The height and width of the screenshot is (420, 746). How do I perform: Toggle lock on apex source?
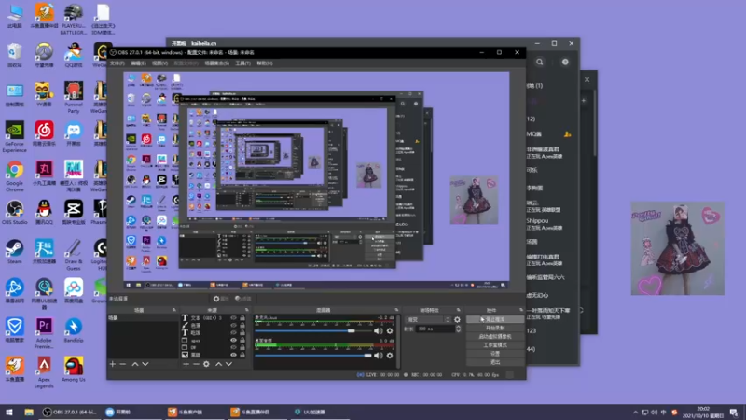242,341
